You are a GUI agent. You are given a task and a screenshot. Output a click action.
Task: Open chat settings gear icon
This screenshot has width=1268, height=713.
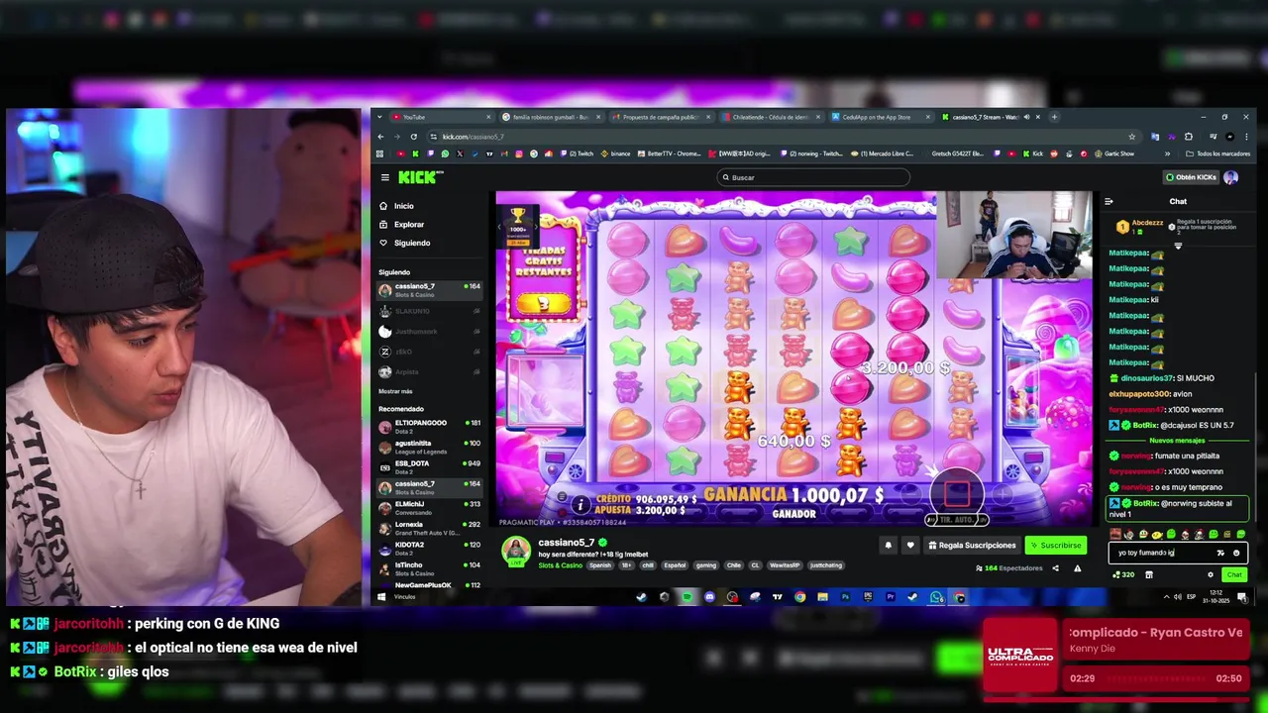click(1210, 574)
